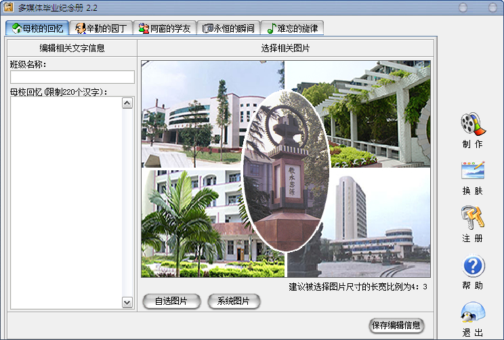Open the 永恒的瞬间 tab
Screen dimensions: 504x340
tap(228, 28)
